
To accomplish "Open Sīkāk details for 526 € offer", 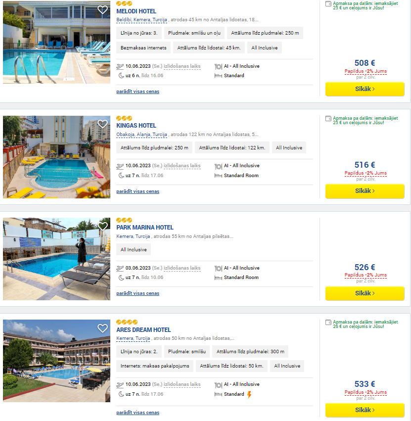I will point(365,293).
